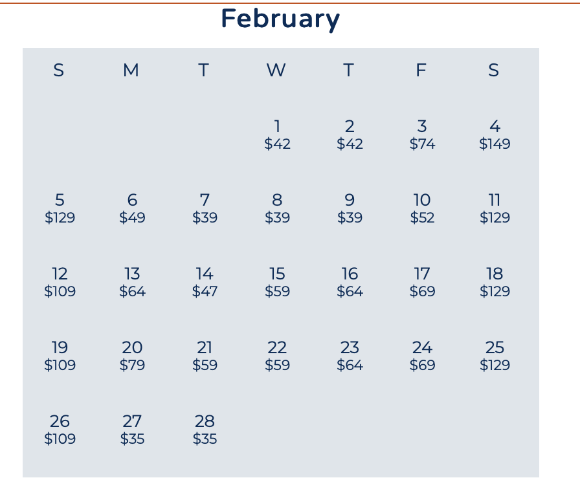Pick February 2 date cell
This screenshot has height=480, width=580.
click(x=350, y=135)
